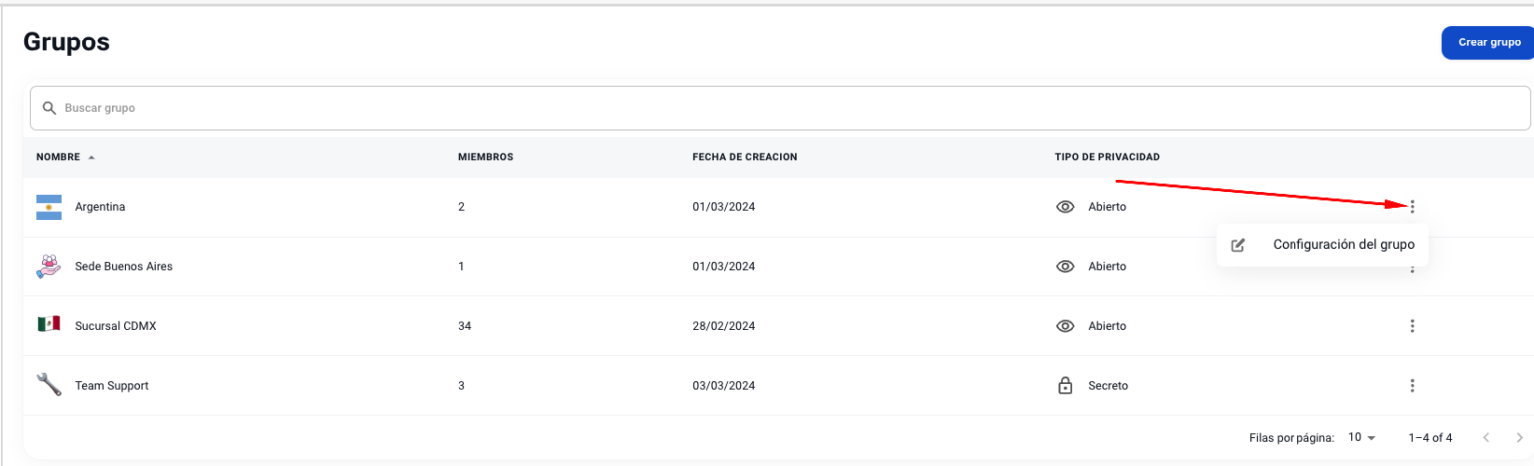Open three-dot menu for Team Support
1534x466 pixels.
pyautogui.click(x=1412, y=386)
